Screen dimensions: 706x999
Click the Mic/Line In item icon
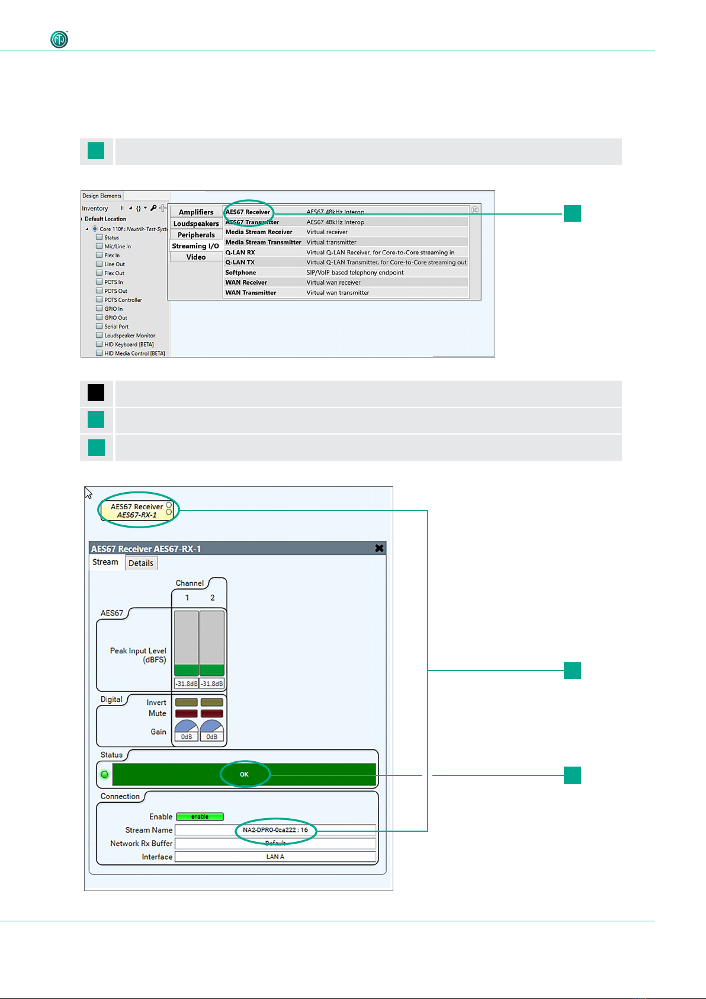click(100, 246)
